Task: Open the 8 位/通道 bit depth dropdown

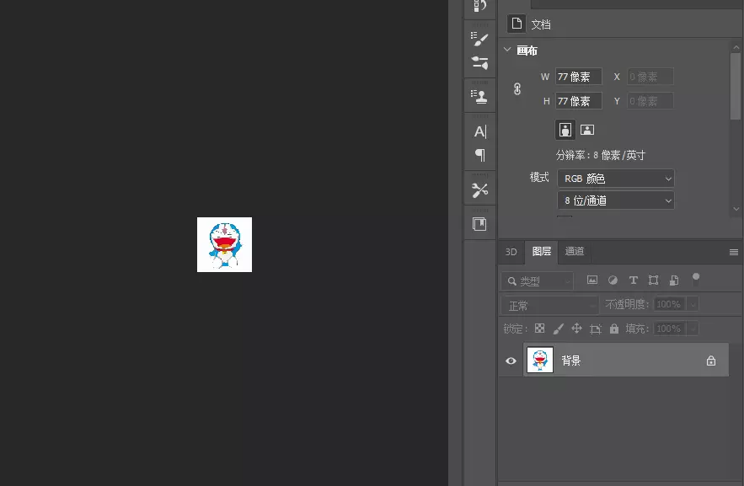Action: [616, 200]
